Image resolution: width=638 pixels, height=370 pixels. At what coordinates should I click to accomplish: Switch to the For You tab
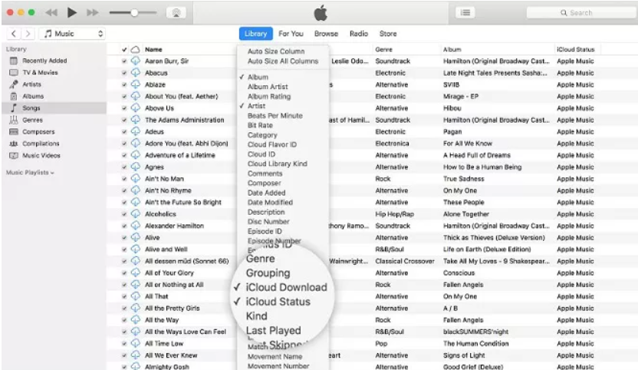coord(291,34)
